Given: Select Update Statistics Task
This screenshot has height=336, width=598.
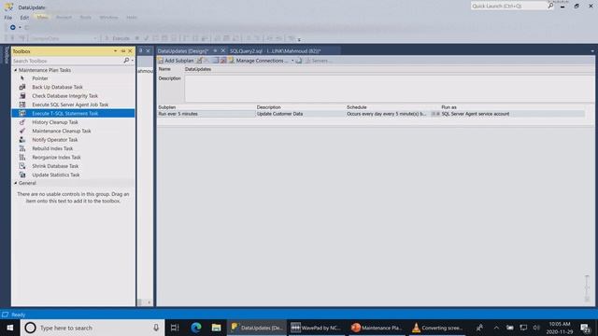Looking at the screenshot, I should 56,175.
